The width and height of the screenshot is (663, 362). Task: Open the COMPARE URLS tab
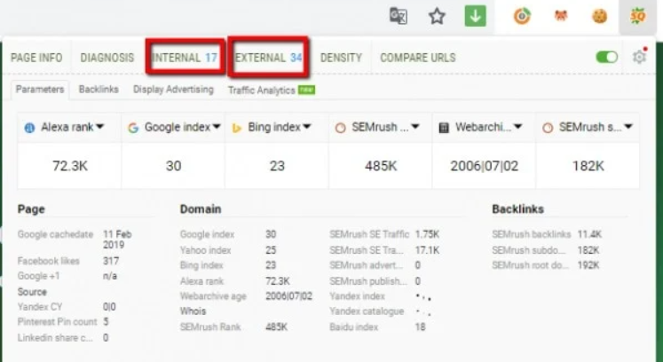[x=417, y=58]
